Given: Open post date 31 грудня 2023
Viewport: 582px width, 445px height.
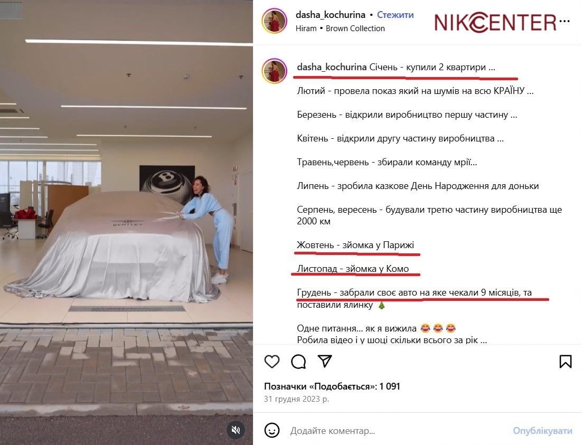Looking at the screenshot, I should click(x=296, y=399).
